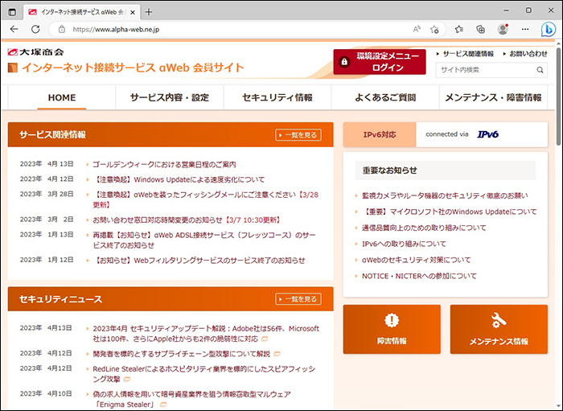Click the IPv6対応 label box

coord(380,134)
